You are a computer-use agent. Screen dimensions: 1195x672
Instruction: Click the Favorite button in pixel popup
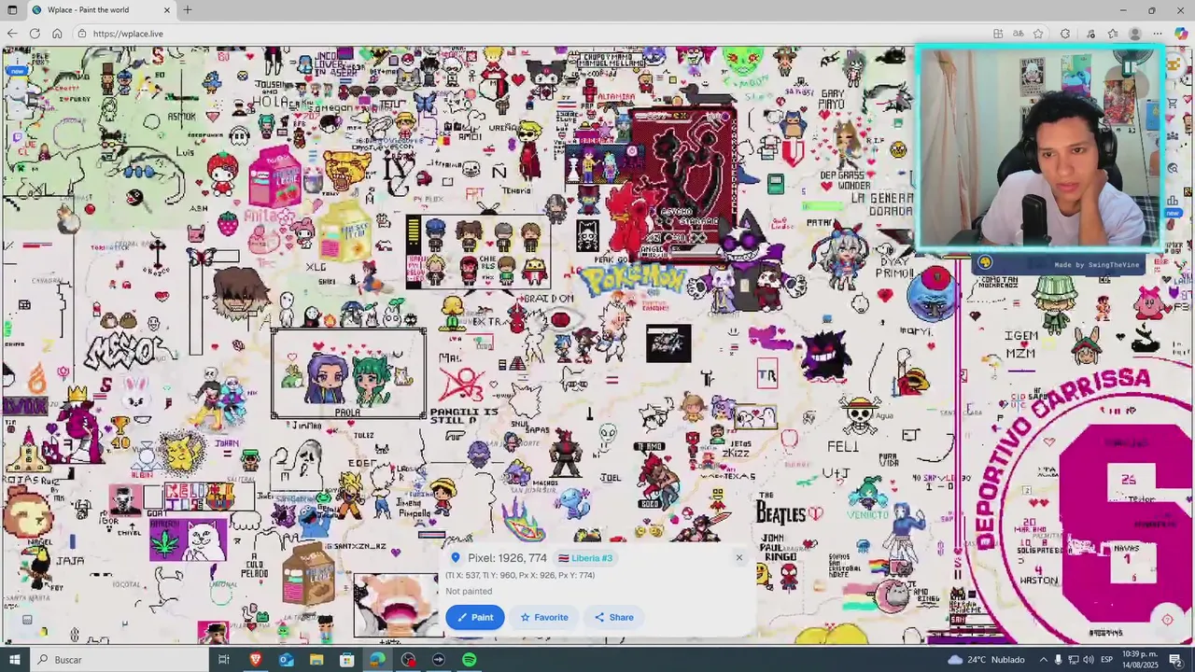click(544, 617)
